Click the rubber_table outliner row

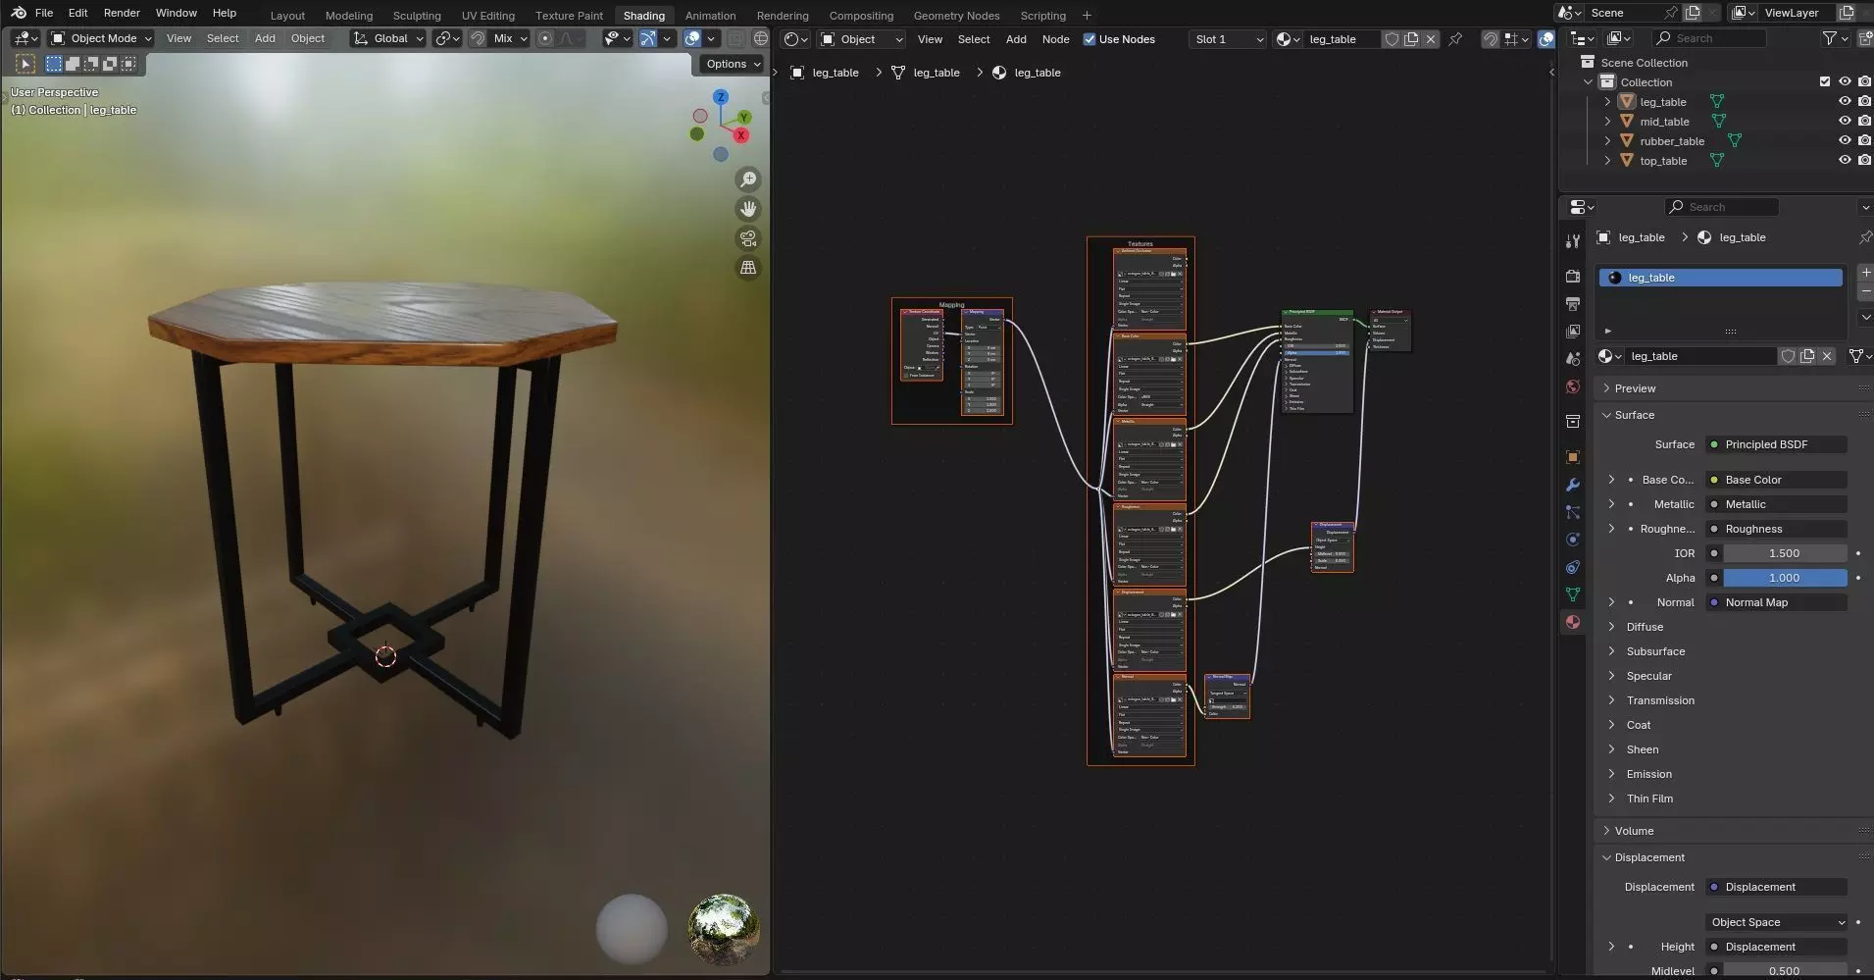[x=1671, y=141]
